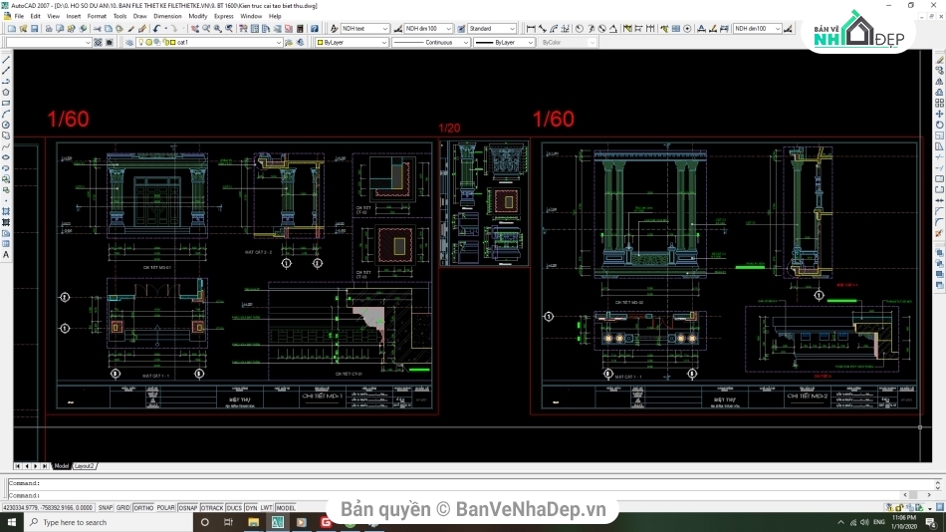
Task: Toggle the LWT lineweight button
Action: [x=265, y=507]
